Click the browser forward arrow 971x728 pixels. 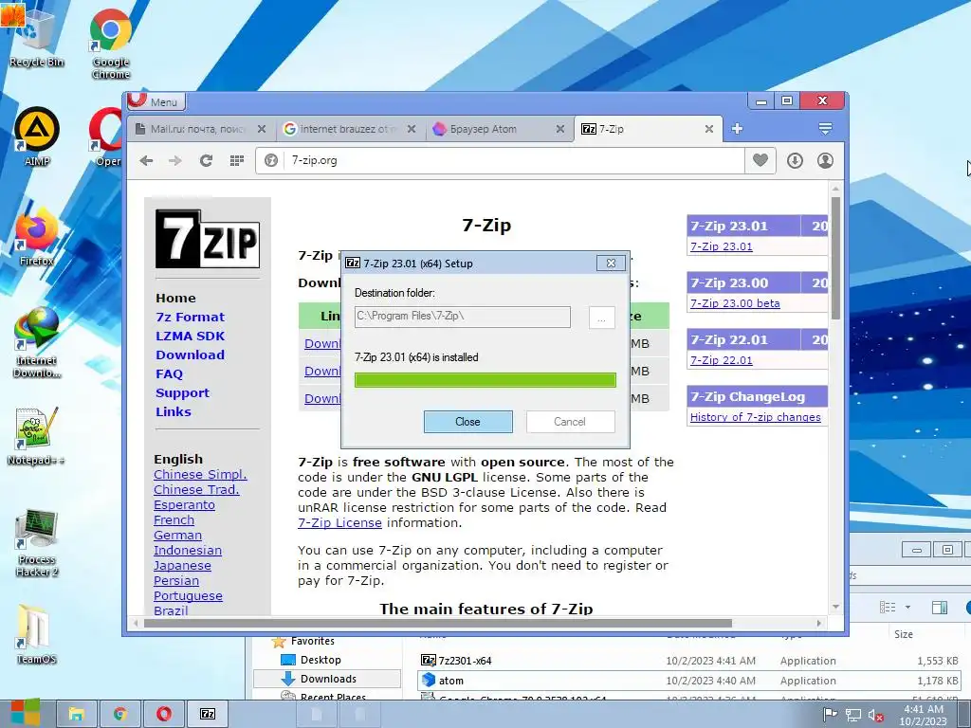(x=175, y=161)
